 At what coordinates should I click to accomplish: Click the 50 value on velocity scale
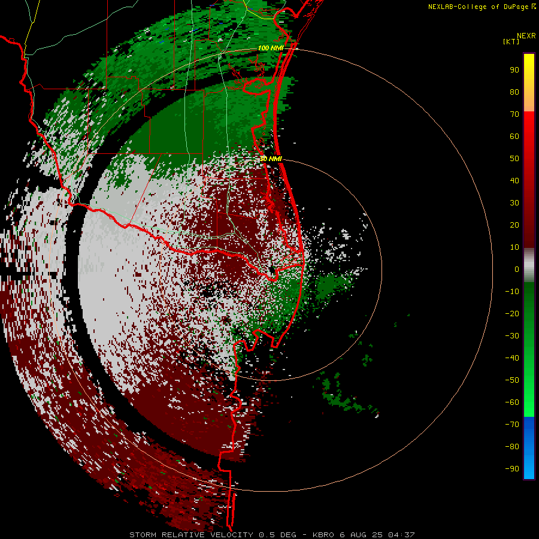(514, 159)
